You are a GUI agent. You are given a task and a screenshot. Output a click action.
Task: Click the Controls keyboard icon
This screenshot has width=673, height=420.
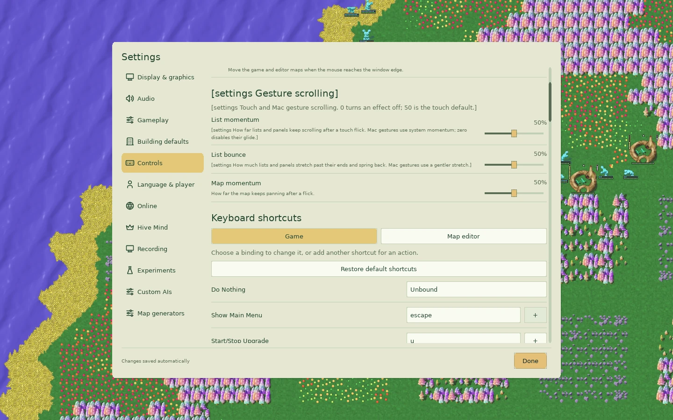(130, 163)
